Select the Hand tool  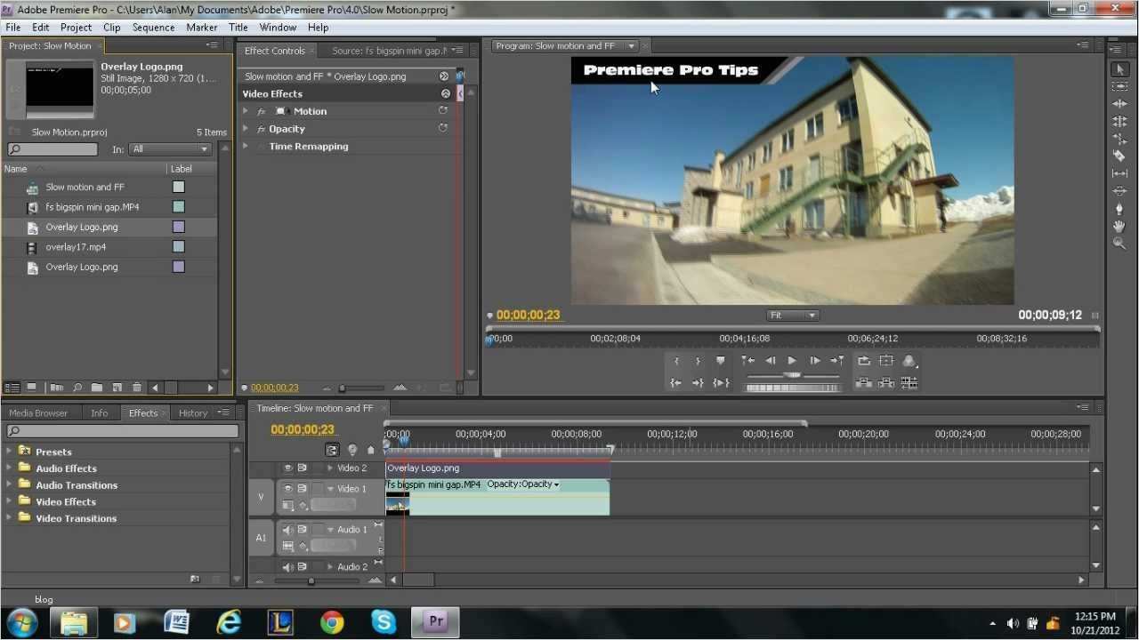(x=1119, y=227)
